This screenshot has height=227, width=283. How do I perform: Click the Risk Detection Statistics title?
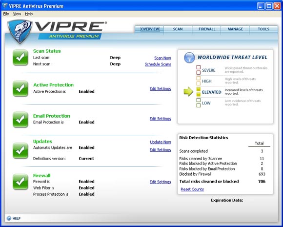(203, 138)
